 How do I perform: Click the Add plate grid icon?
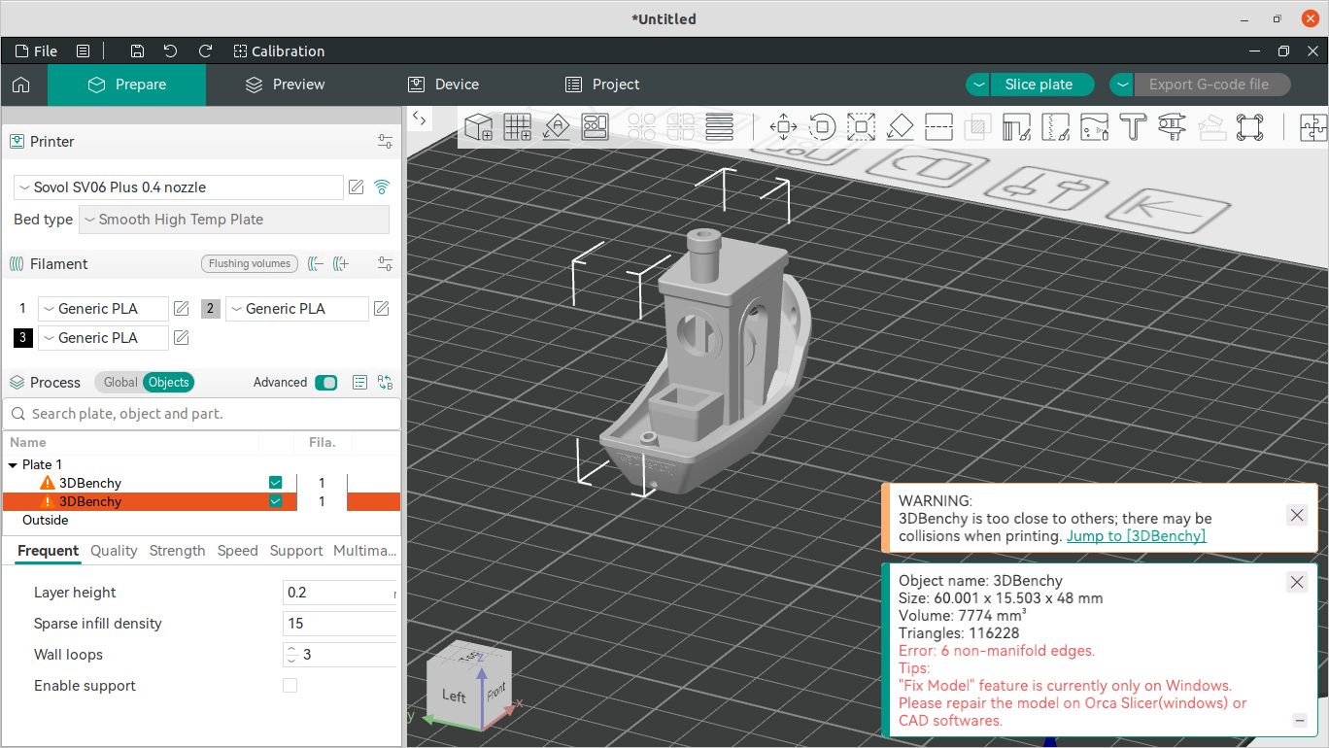pos(517,126)
